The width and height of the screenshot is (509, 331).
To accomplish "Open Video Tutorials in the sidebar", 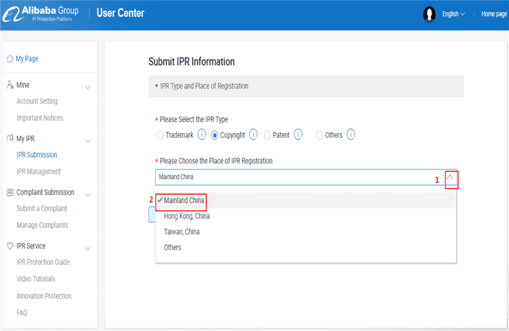I will [x=36, y=279].
